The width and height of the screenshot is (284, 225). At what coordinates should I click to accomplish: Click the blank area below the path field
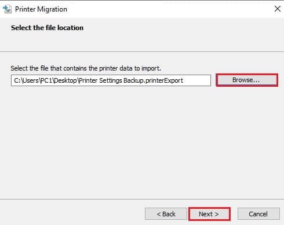(142, 143)
